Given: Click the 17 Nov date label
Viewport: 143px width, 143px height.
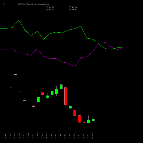Looking at the screenshot, I should click(33, 136).
